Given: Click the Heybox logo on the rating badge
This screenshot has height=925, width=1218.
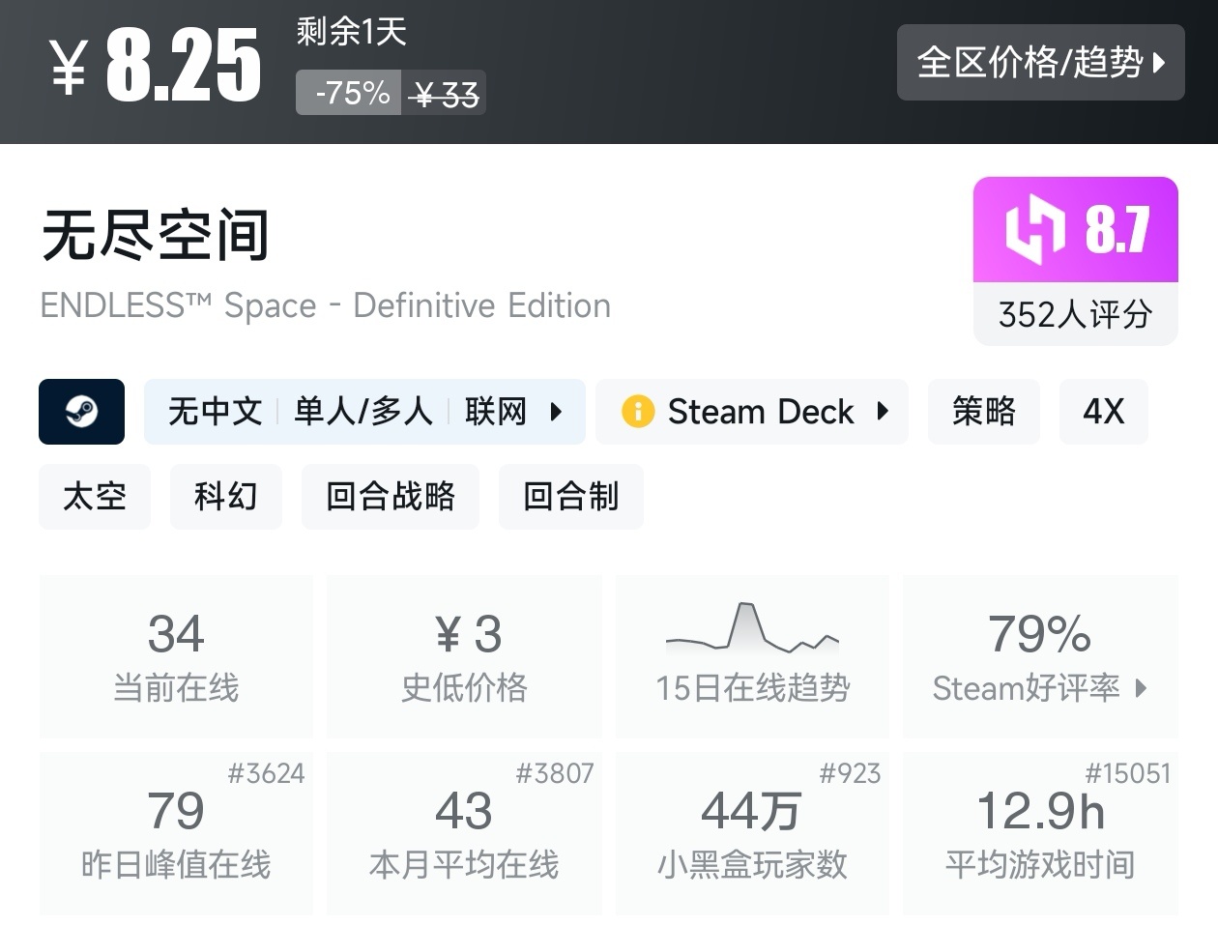Looking at the screenshot, I should coord(1035,230).
